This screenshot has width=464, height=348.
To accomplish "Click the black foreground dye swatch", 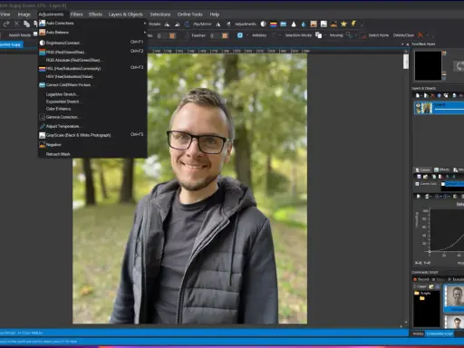I will [428, 65].
